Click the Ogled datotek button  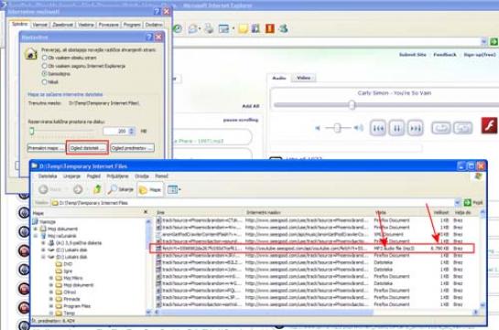87,148
